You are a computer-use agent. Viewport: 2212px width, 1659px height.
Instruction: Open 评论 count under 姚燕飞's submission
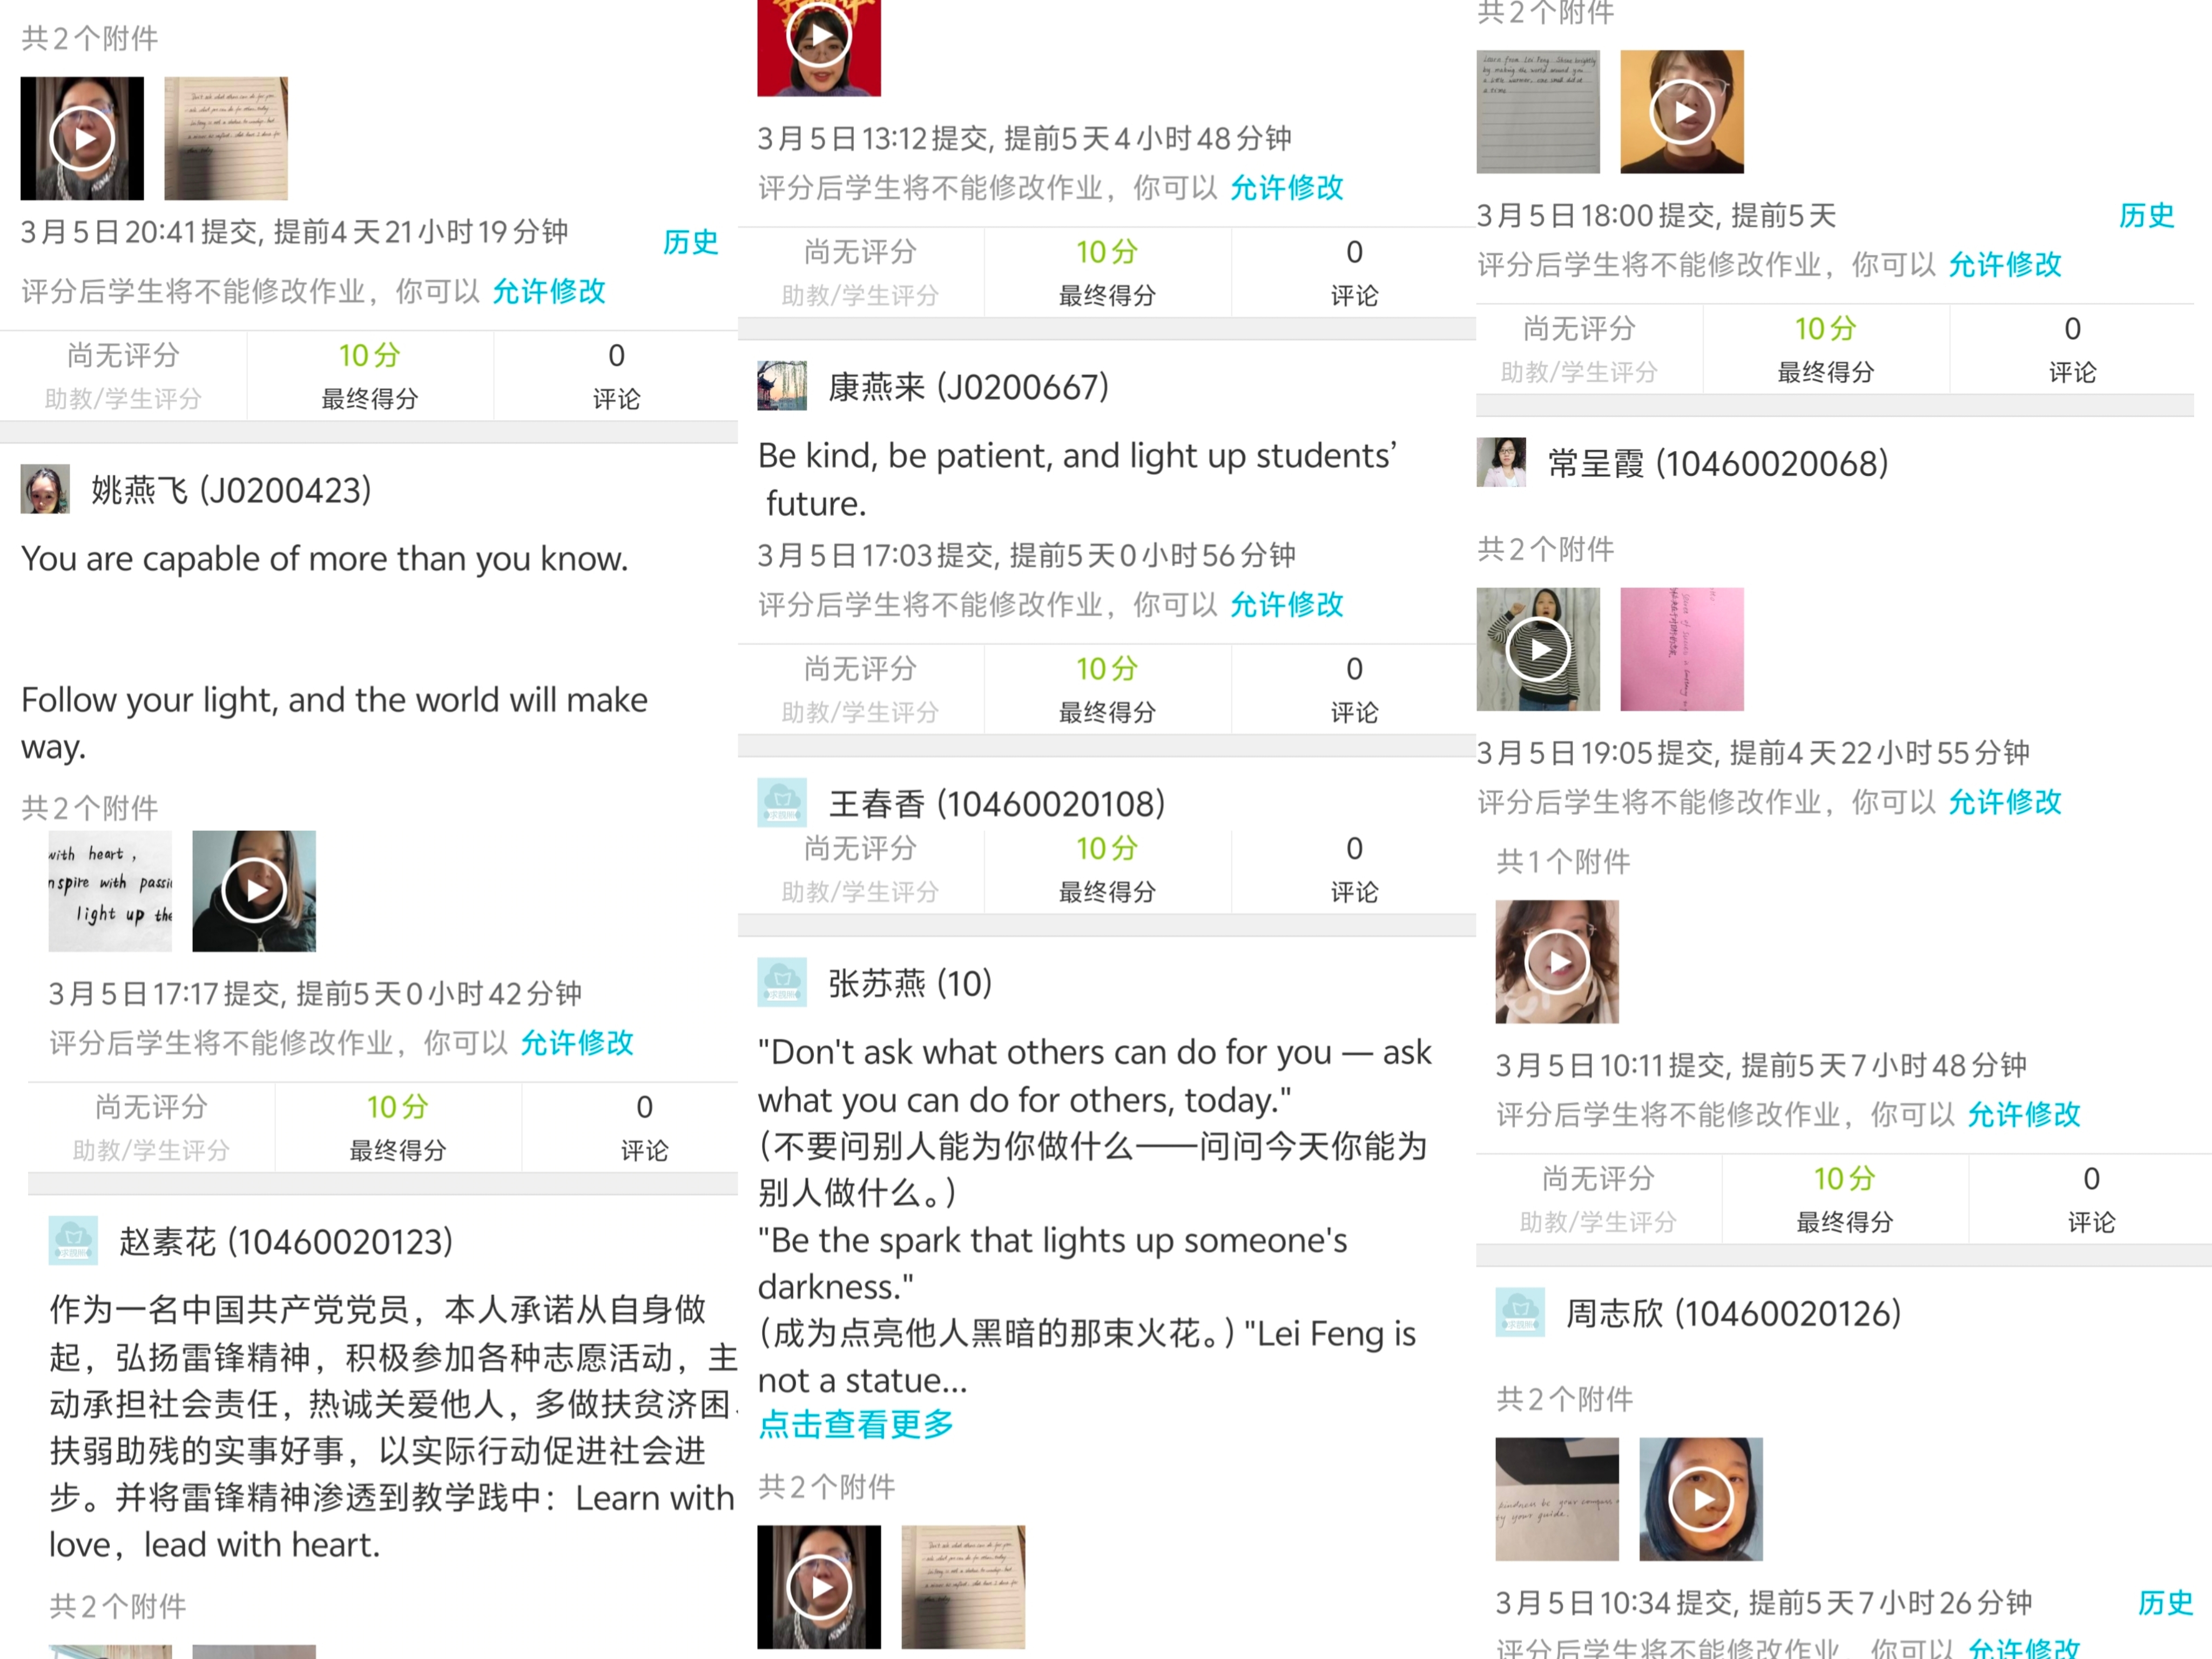click(x=644, y=1127)
